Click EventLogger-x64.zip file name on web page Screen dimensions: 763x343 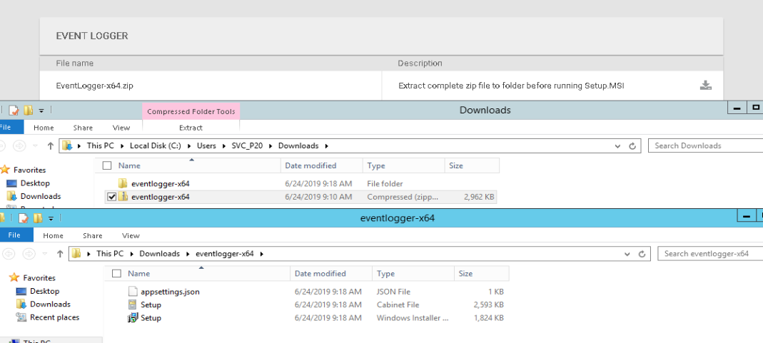pyautogui.click(x=95, y=86)
